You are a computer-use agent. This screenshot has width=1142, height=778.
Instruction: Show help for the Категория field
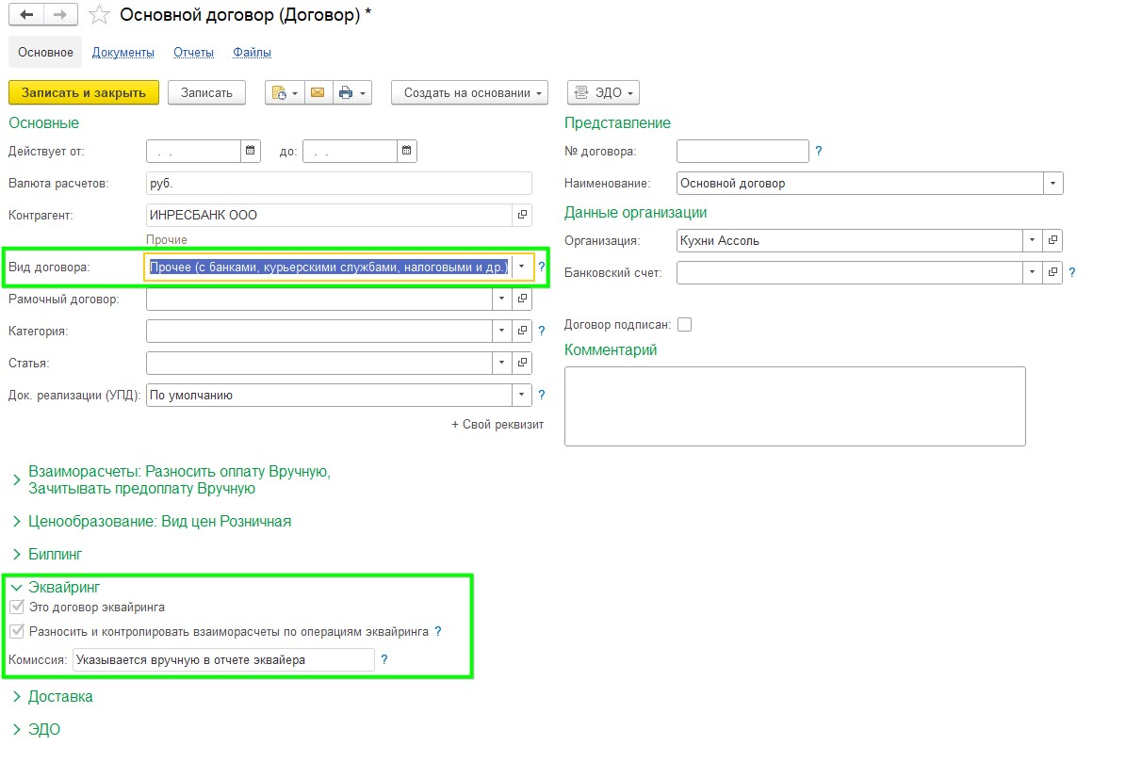point(542,332)
